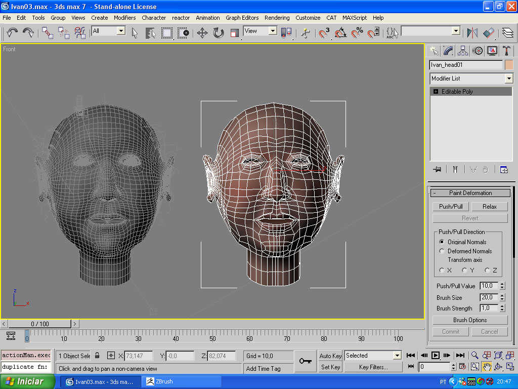Click the Use Pivot Point Center icon
This screenshot has width=518, height=389.
coord(286,33)
